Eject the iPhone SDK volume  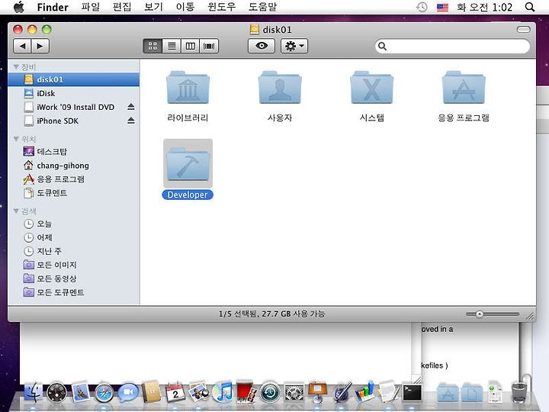[x=131, y=121]
